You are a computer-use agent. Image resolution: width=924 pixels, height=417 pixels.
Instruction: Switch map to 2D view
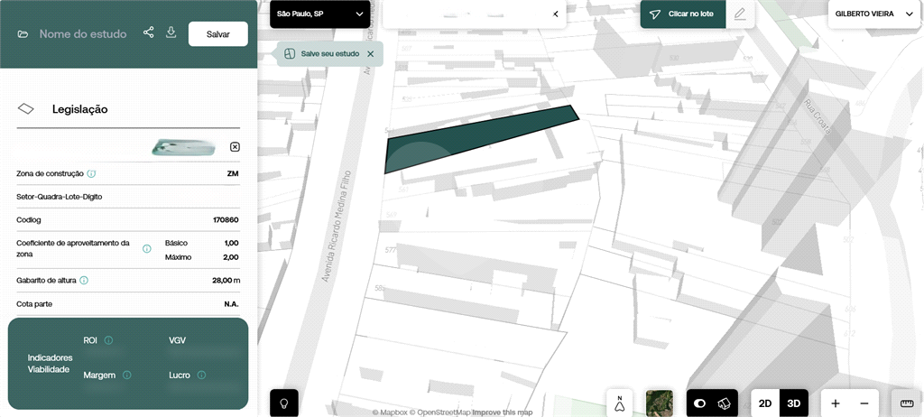tap(765, 403)
